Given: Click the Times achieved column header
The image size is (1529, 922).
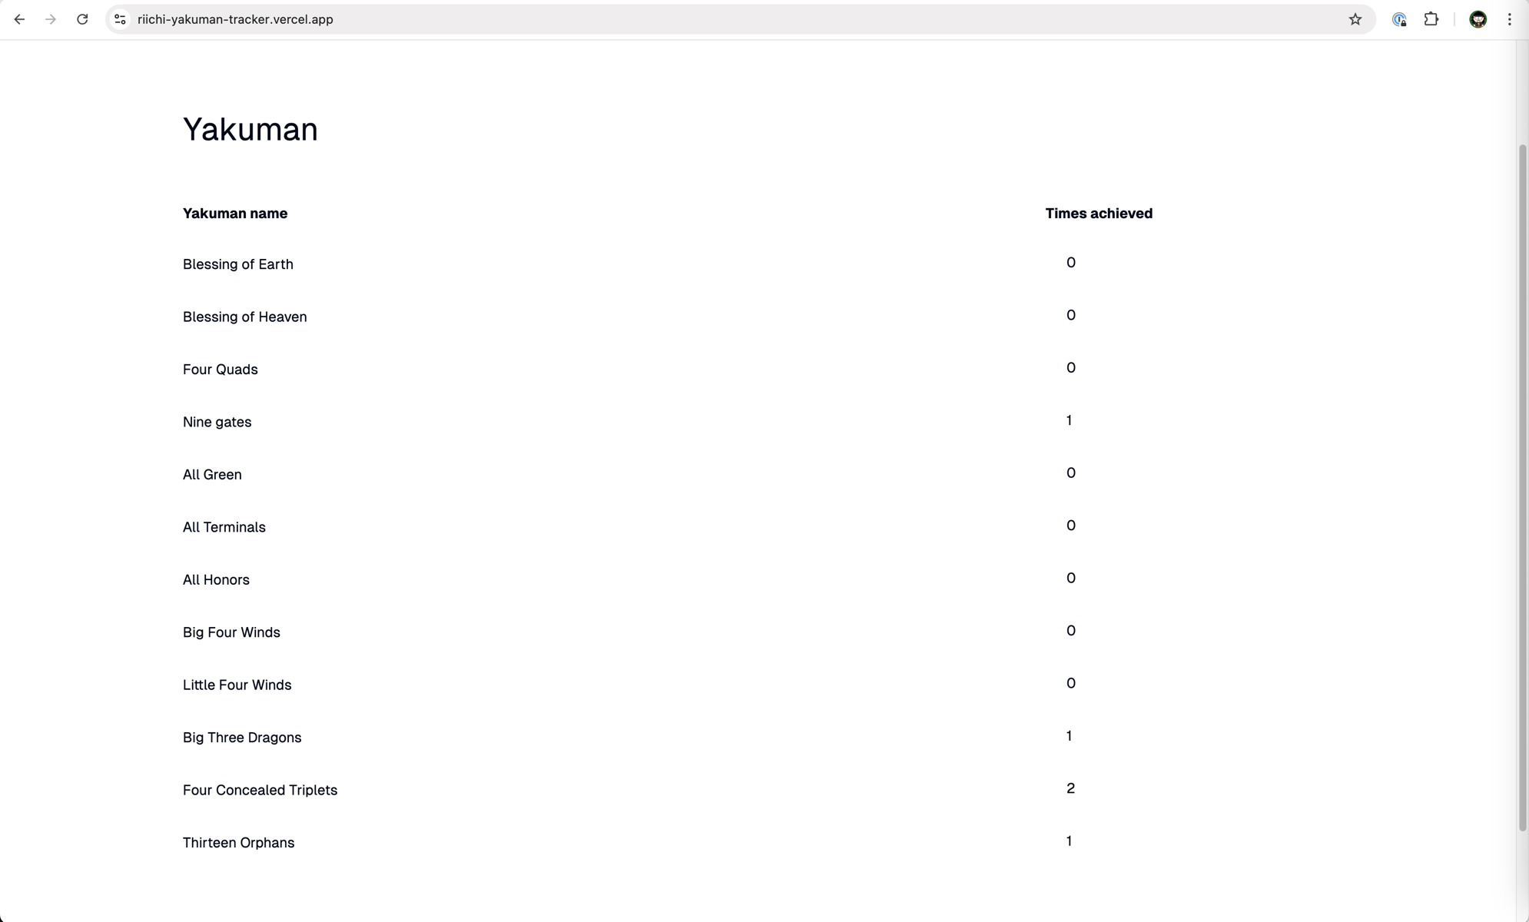Looking at the screenshot, I should (1098, 213).
